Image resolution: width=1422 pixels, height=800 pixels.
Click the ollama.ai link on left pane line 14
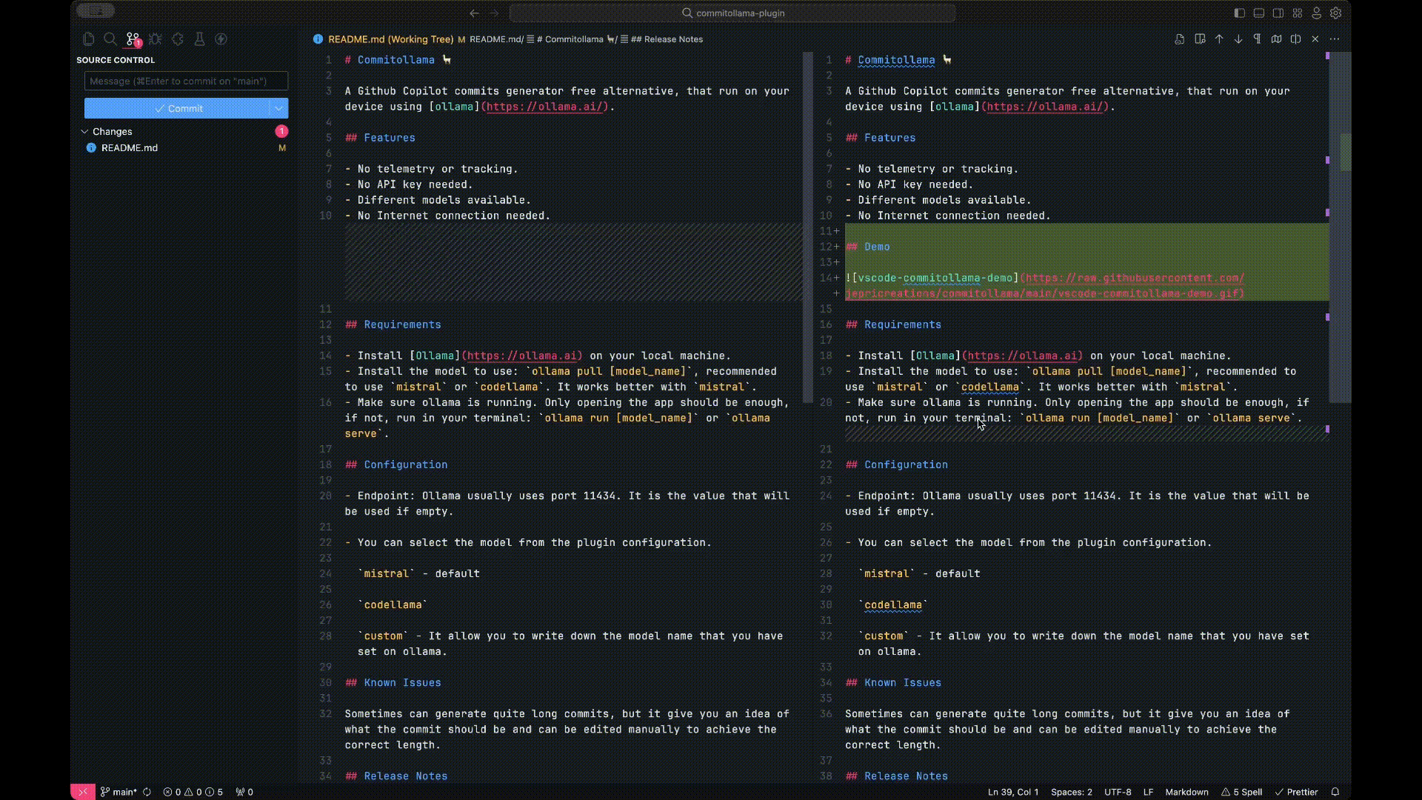point(522,356)
